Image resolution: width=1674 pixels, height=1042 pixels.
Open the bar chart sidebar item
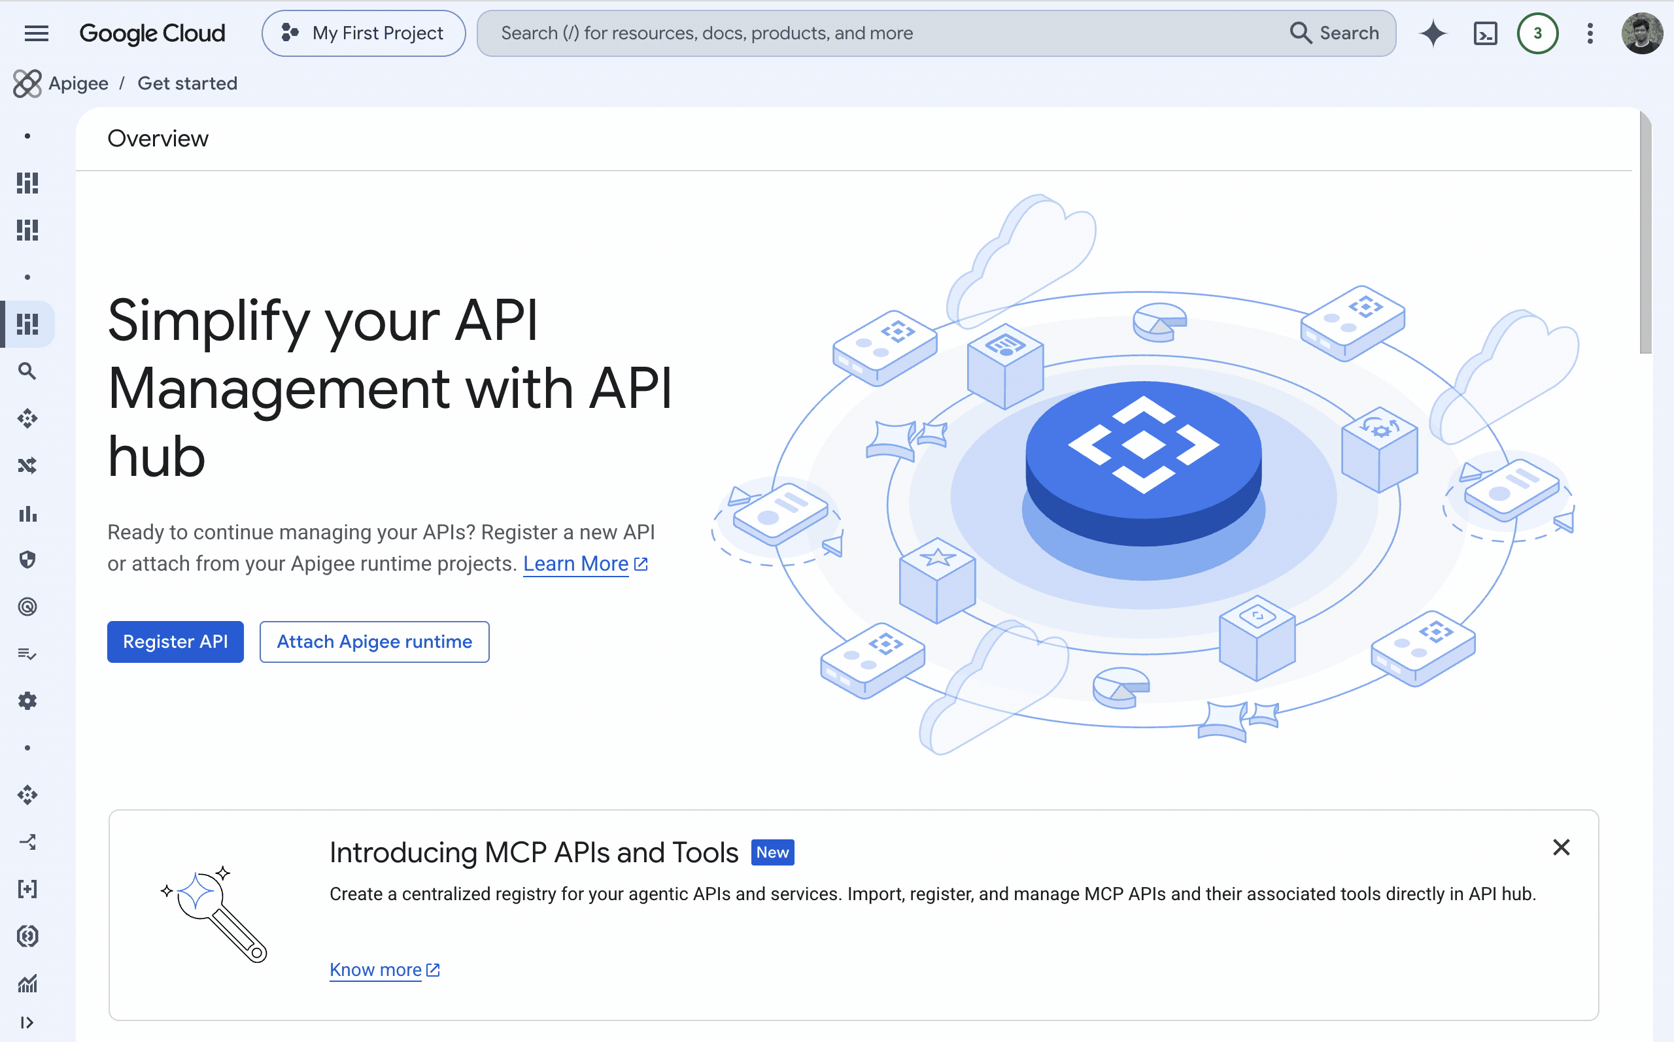coord(27,513)
